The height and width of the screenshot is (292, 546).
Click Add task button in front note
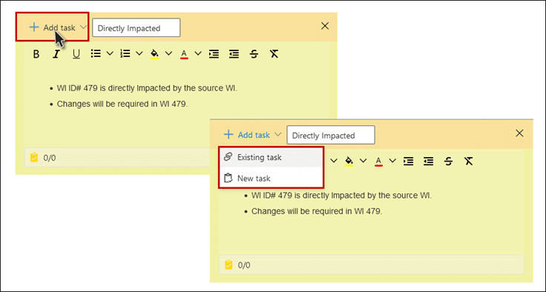pos(247,135)
